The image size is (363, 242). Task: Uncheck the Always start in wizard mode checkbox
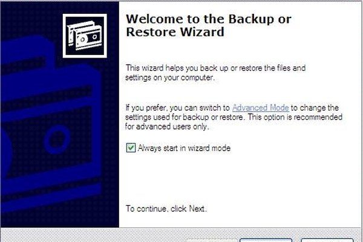click(x=131, y=148)
